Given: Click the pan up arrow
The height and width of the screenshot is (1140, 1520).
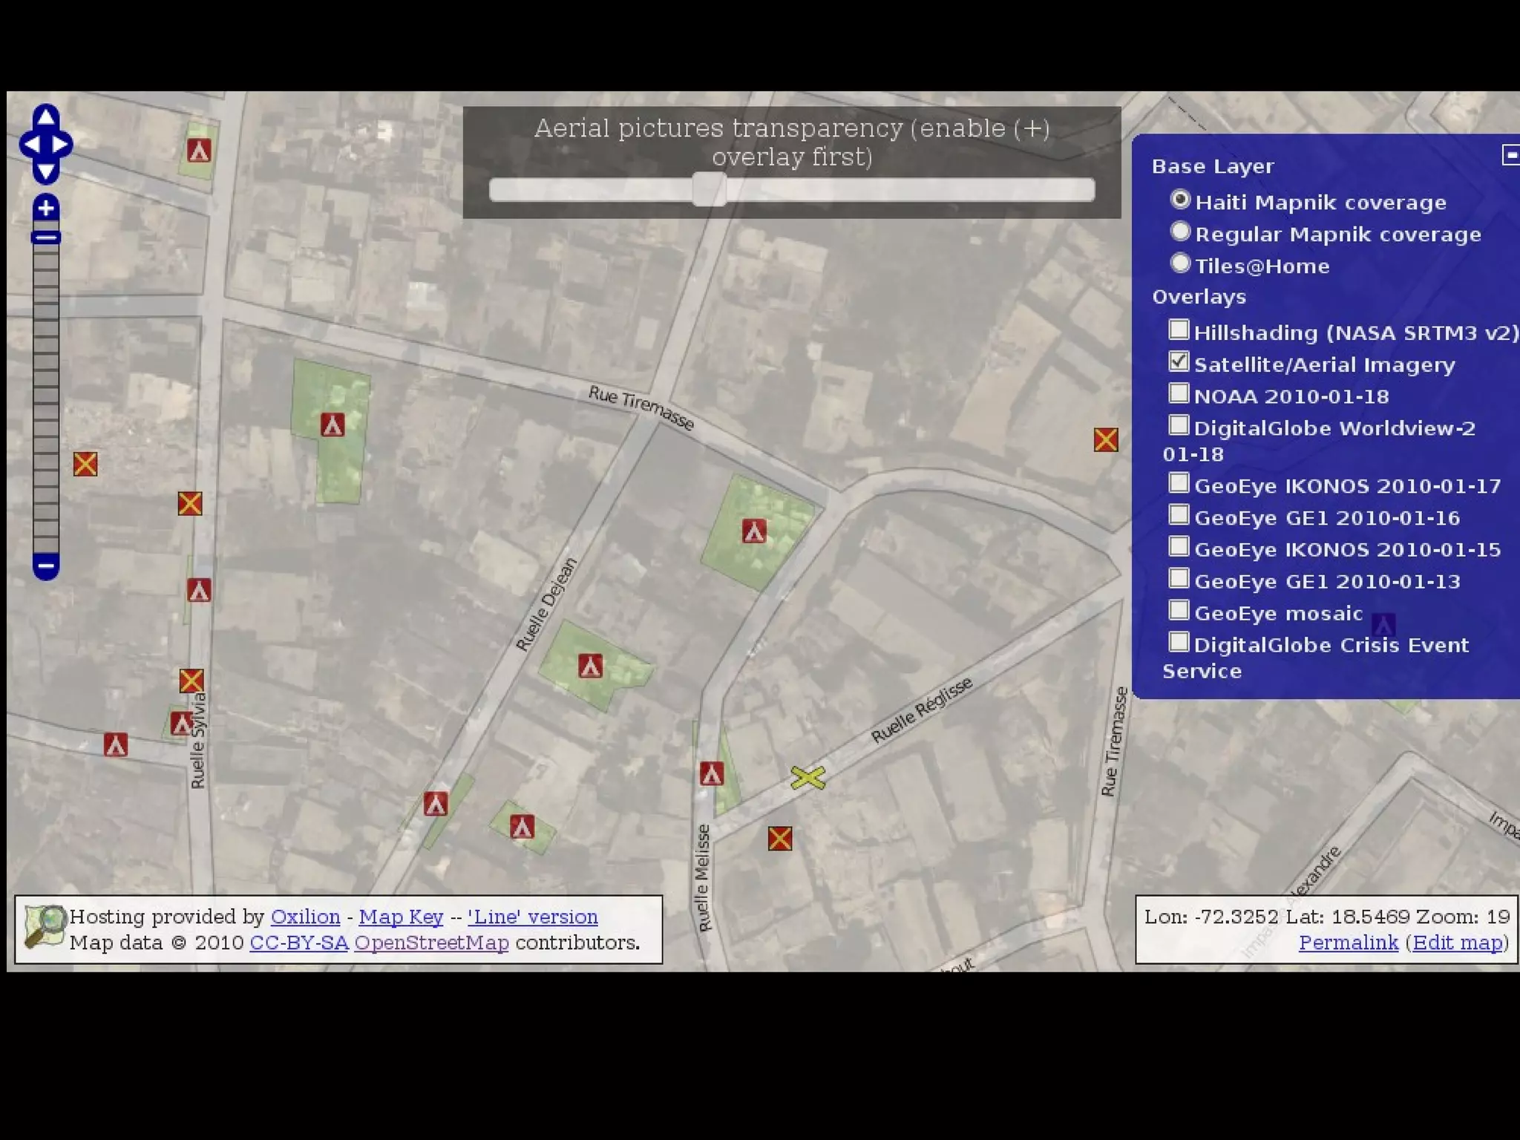Looking at the screenshot, I should [x=46, y=117].
